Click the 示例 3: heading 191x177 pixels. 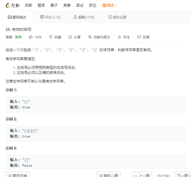(11, 148)
